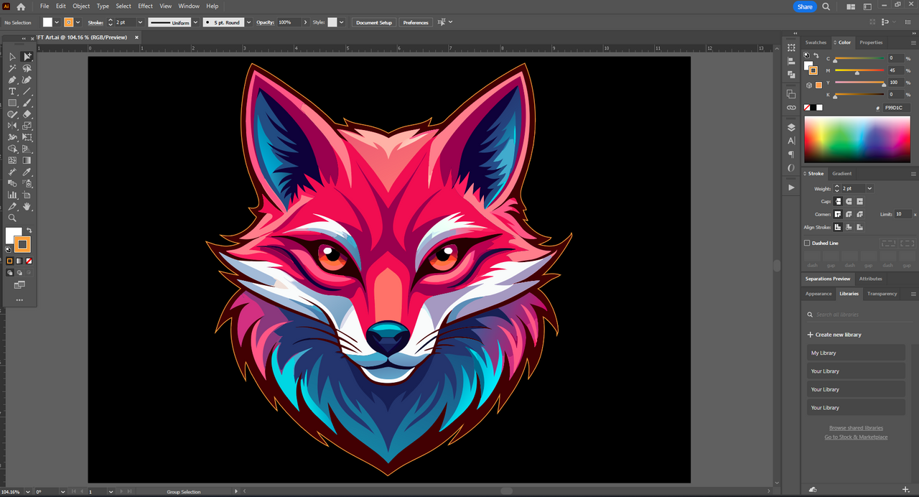Open the fill color dropdown in control bar
The width and height of the screenshot is (919, 497).
[x=57, y=22]
